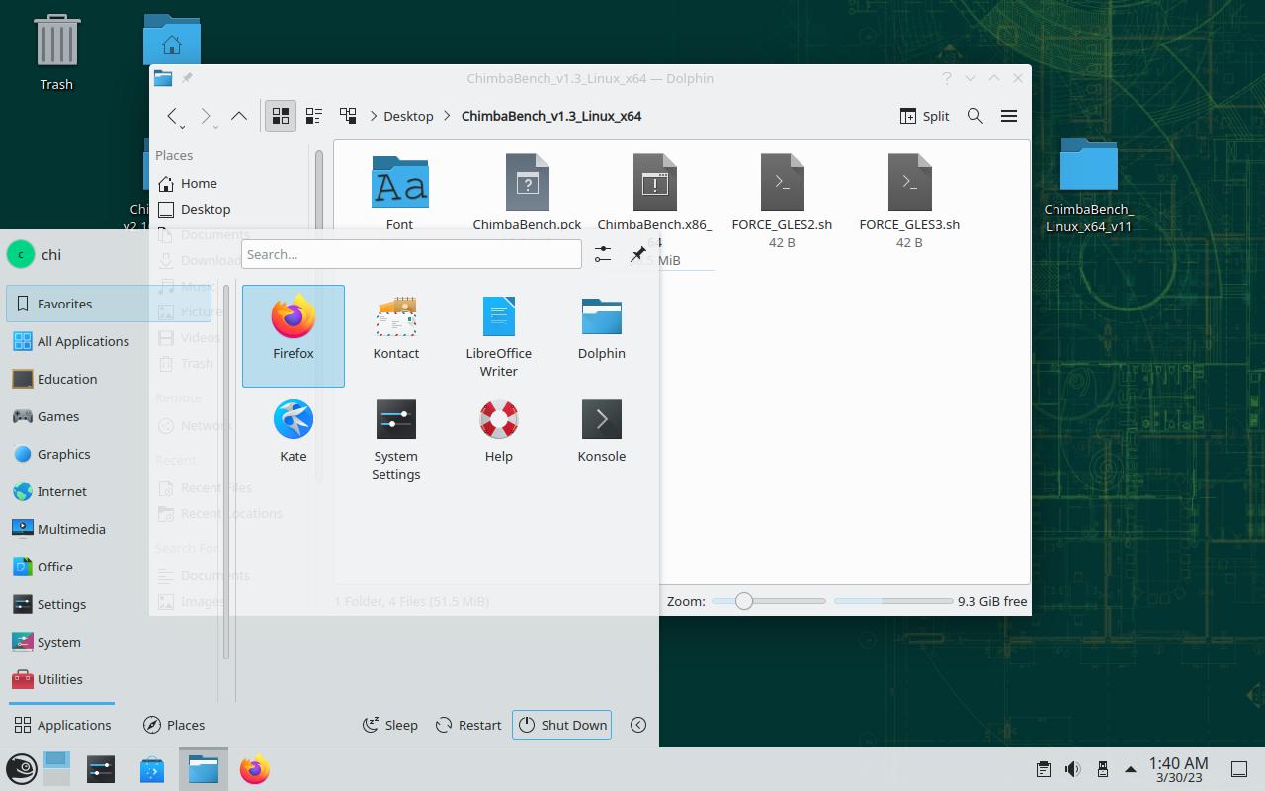Toggle the pin in Dolphin's title bar

[x=187, y=78]
